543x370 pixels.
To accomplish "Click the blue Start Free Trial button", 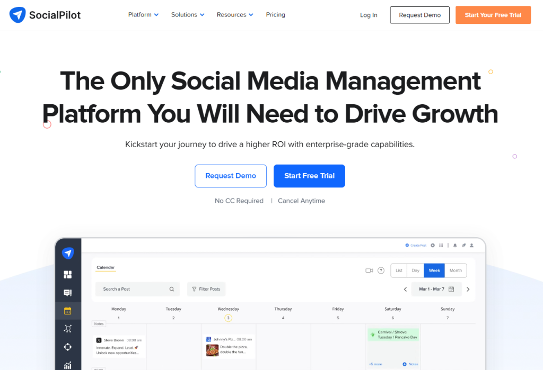I will pos(309,176).
